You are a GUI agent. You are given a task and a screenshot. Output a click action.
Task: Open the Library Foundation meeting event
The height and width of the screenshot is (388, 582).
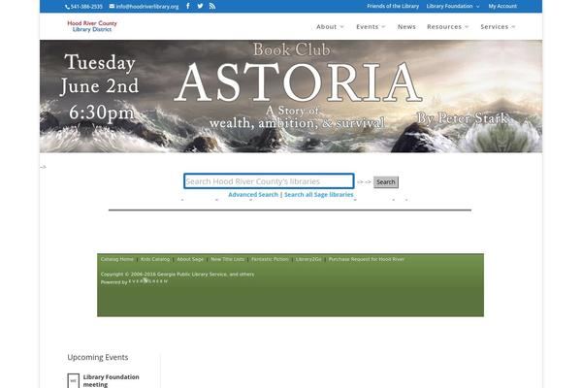(x=111, y=380)
